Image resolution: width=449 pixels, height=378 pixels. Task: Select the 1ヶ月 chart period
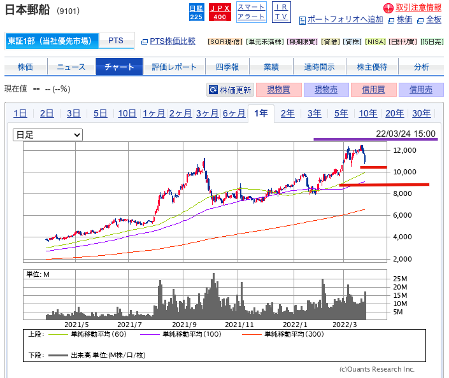[153, 114]
